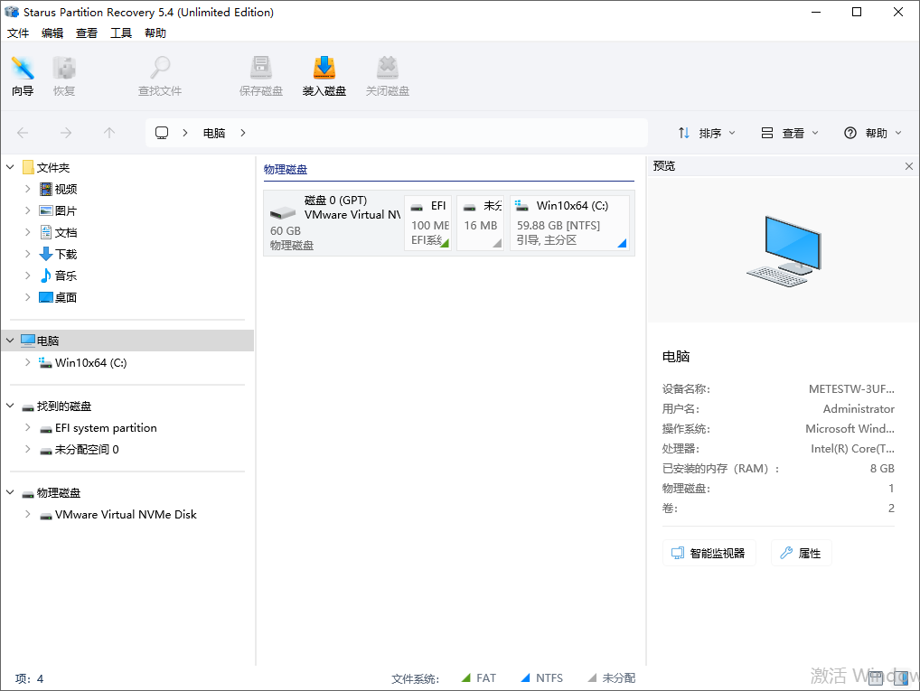Expand the 视频 tree node
Viewport: 920px width, 691px height.
pos(28,189)
